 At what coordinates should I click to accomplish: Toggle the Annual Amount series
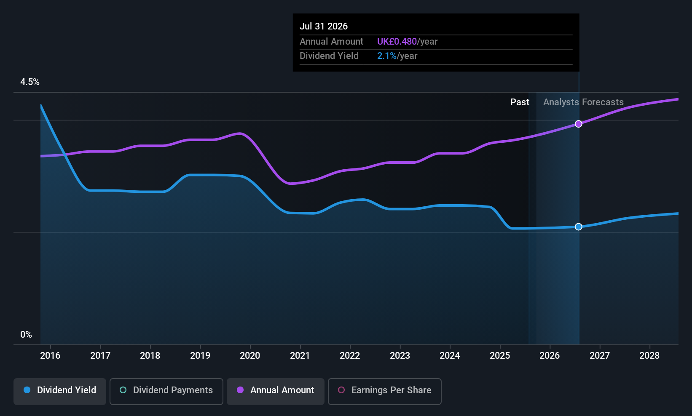276,392
